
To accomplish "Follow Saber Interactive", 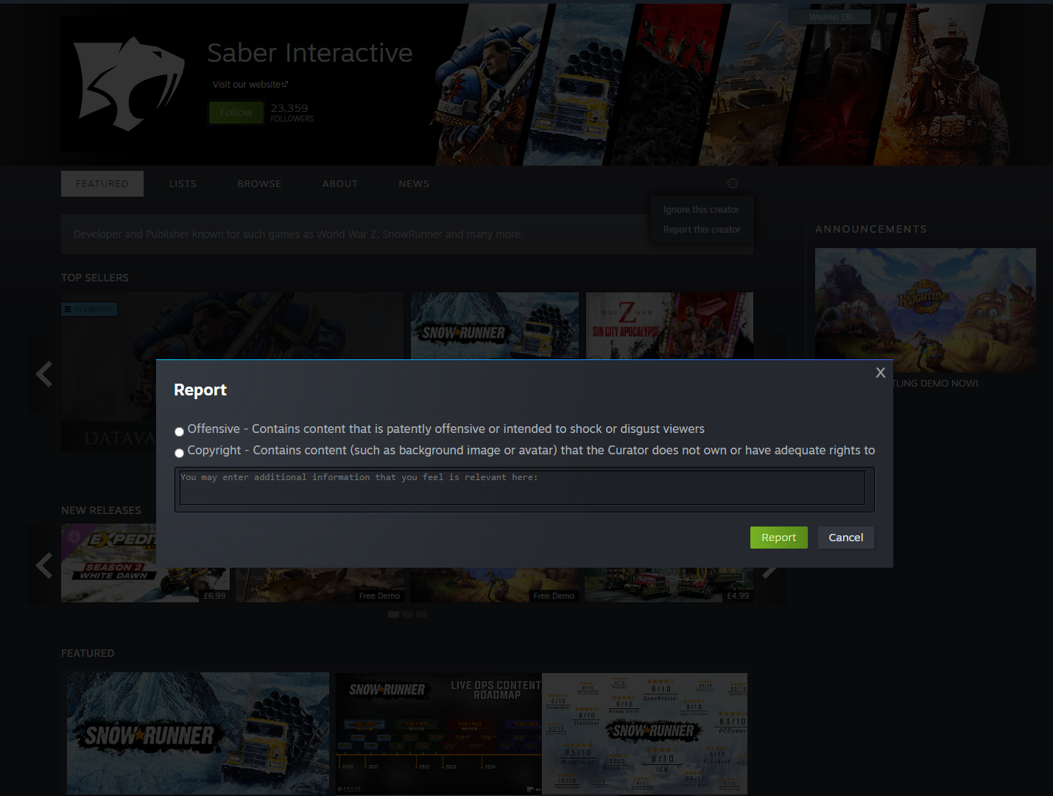I will 236,113.
